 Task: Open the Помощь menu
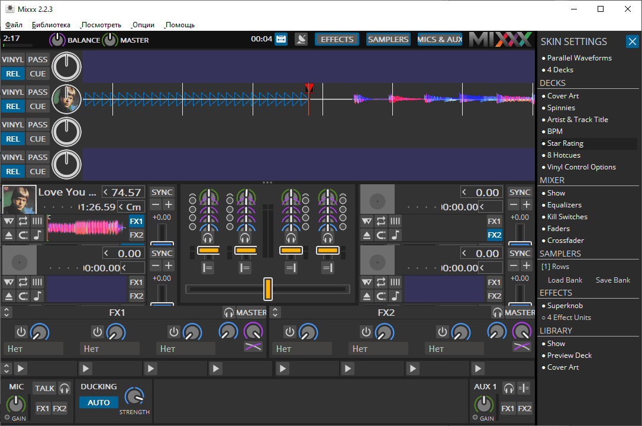click(180, 25)
